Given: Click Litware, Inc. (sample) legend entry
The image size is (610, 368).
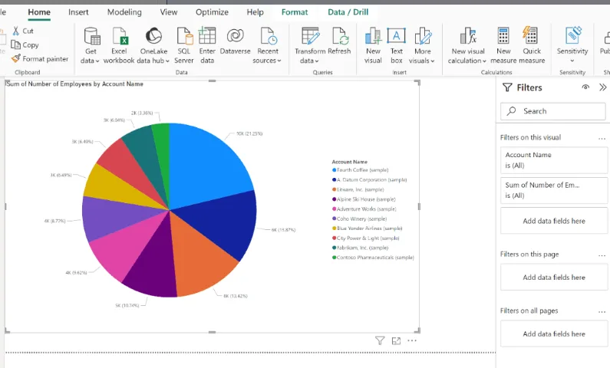Looking at the screenshot, I should pyautogui.click(x=358, y=189).
